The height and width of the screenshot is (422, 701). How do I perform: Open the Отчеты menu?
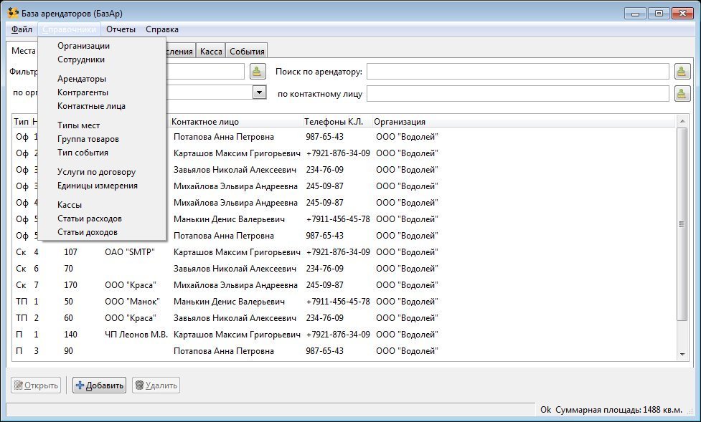click(x=121, y=29)
